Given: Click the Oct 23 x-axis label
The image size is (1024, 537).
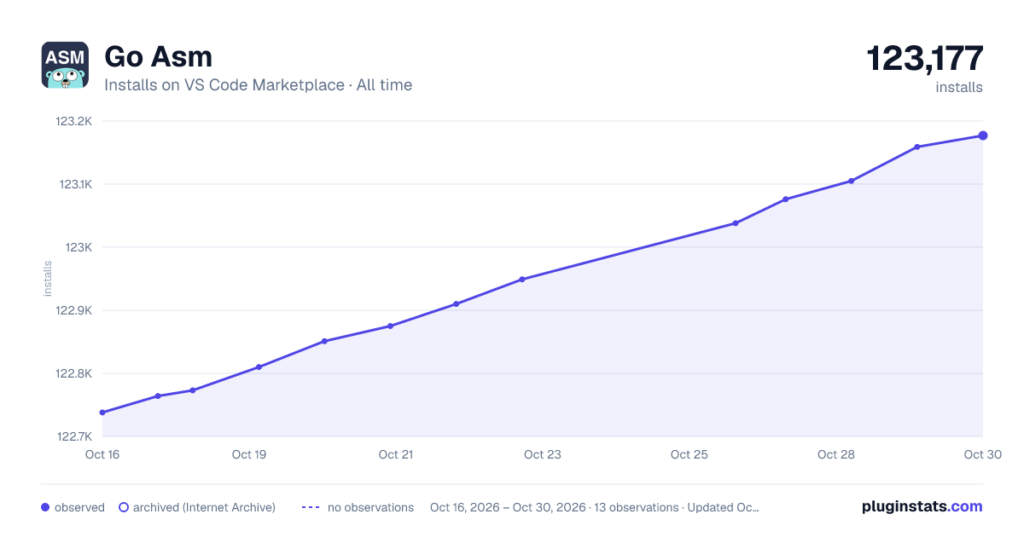Looking at the screenshot, I should tap(543, 454).
